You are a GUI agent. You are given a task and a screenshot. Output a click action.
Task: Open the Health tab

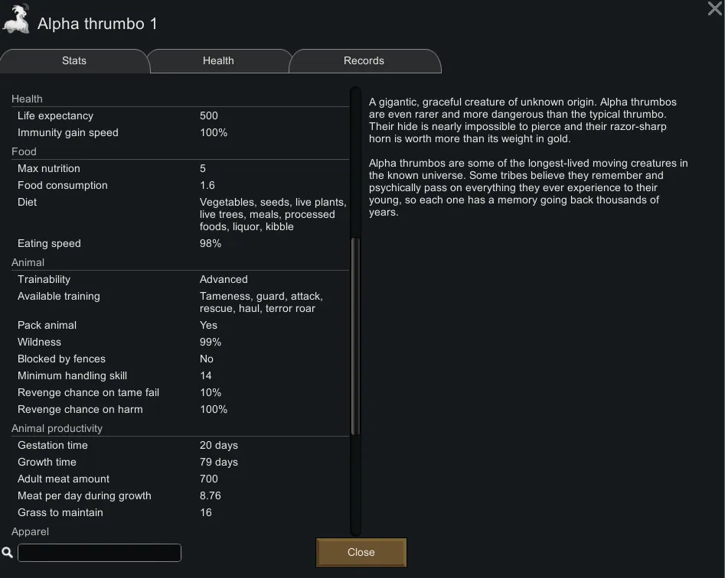coord(218,61)
